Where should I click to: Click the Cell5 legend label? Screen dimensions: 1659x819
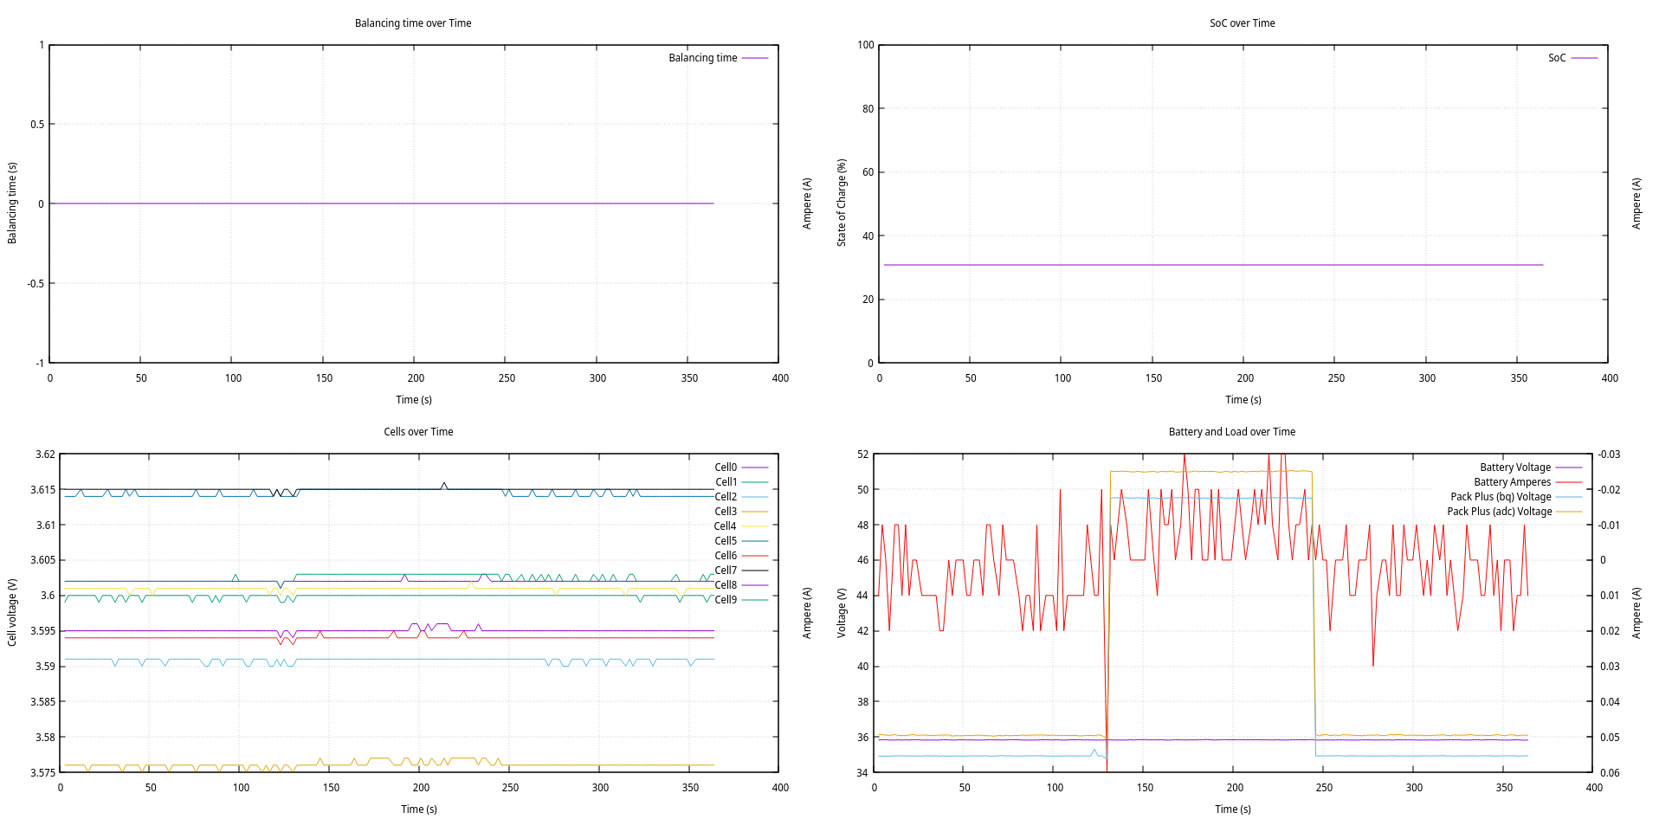(726, 541)
